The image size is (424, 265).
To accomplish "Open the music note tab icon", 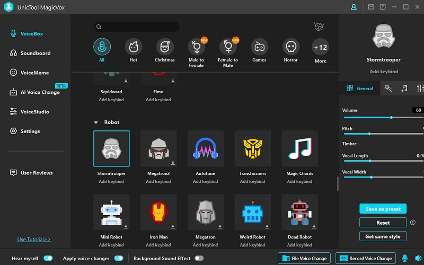I will pos(404,89).
